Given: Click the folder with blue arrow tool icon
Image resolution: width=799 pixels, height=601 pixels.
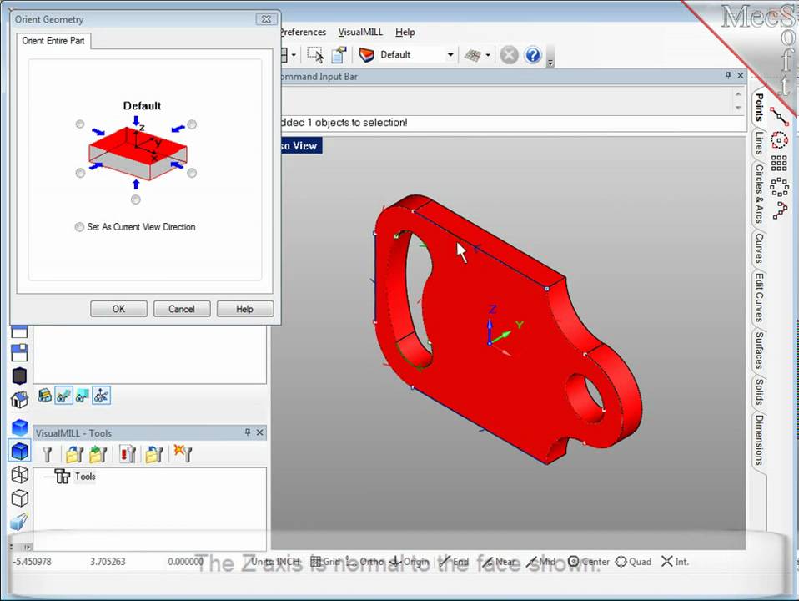Looking at the screenshot, I should click(154, 454).
